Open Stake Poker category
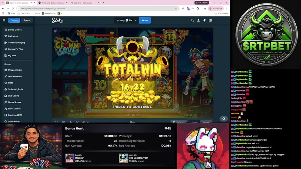301x169 pixels. click(14, 121)
